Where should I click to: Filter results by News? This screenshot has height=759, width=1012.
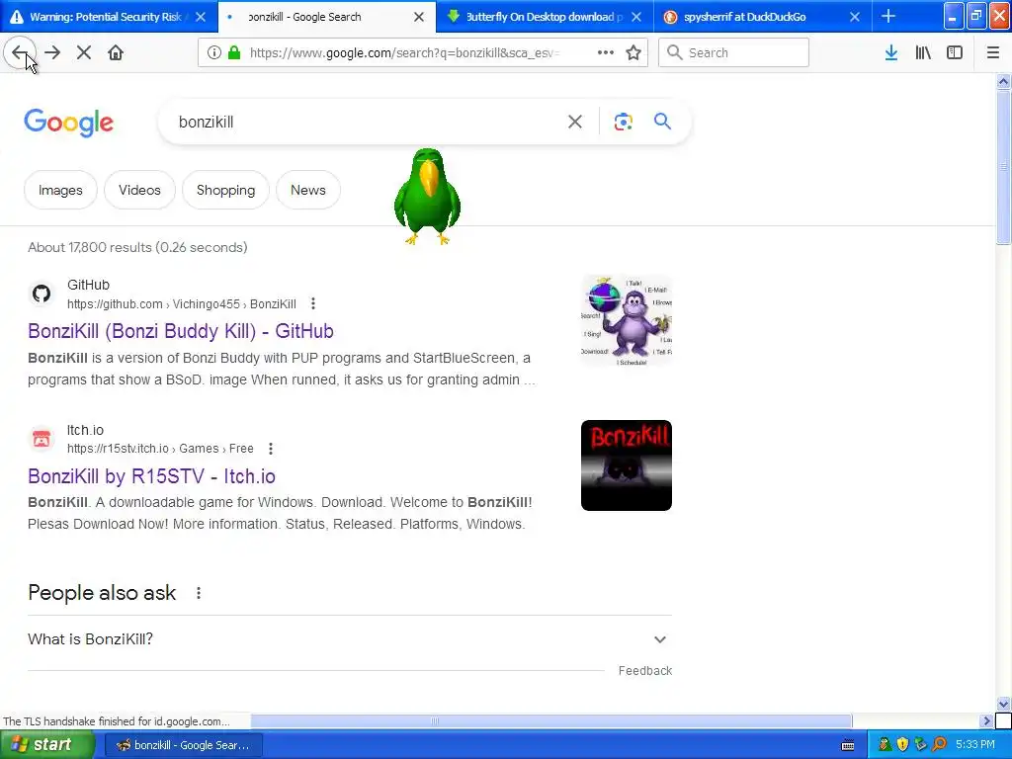[308, 190]
